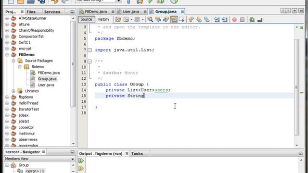
Task: Maximize the editor window button
Action: click(301, 11)
